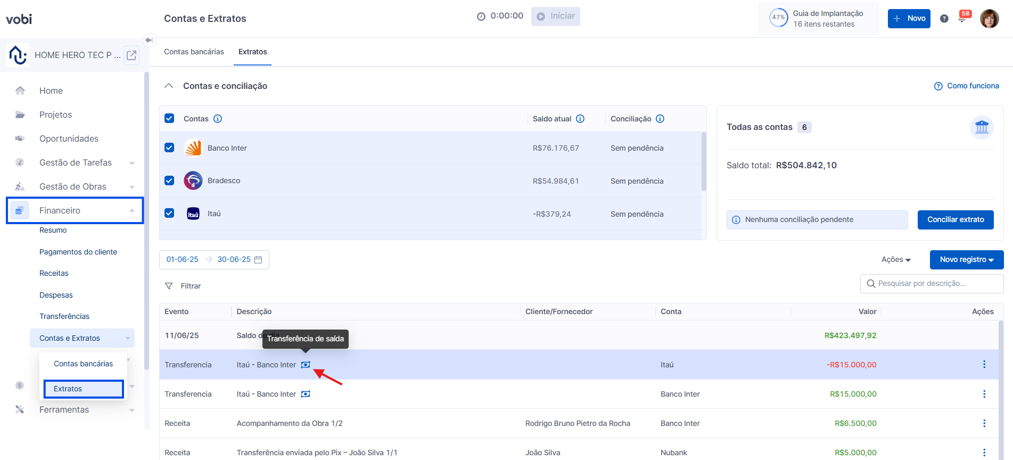This screenshot has width=1013, height=460.
Task: Click the Itaú logo
Action: 193,214
